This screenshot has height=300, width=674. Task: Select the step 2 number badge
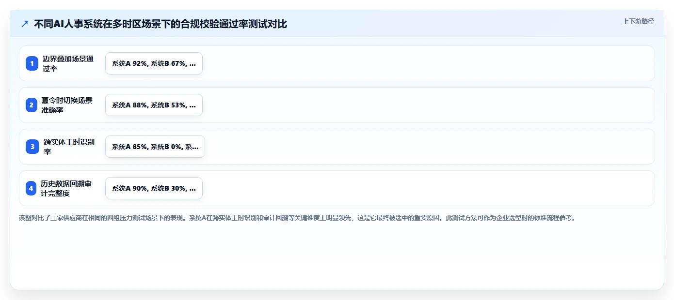click(x=32, y=105)
